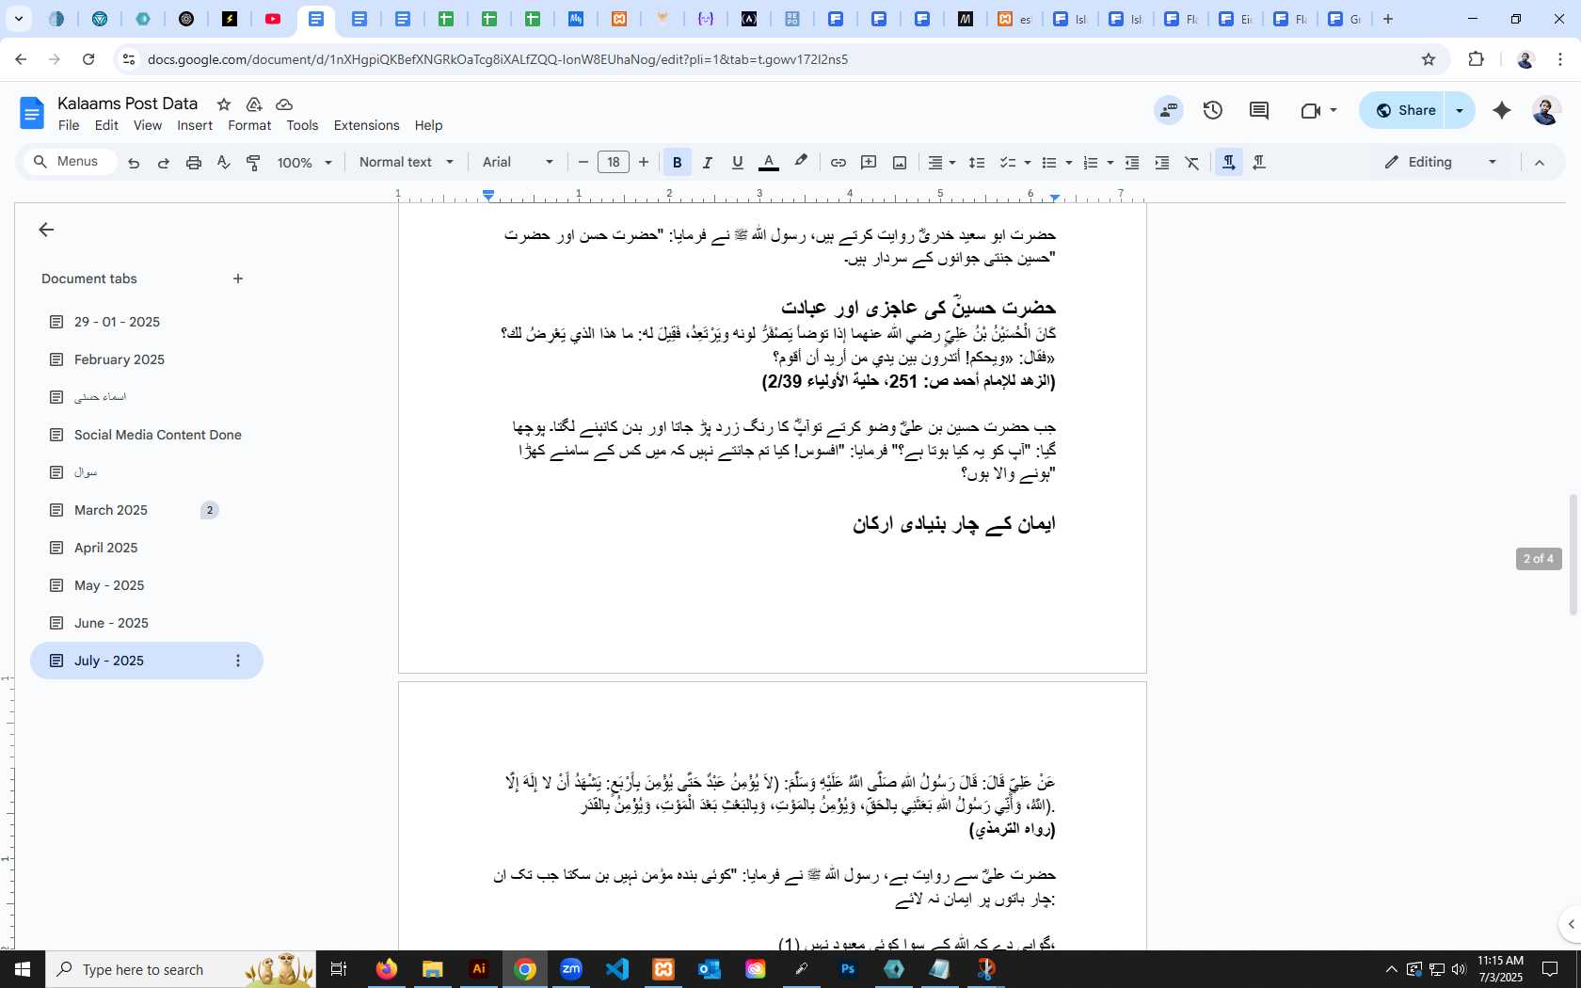Open the File menu

pyautogui.click(x=69, y=125)
